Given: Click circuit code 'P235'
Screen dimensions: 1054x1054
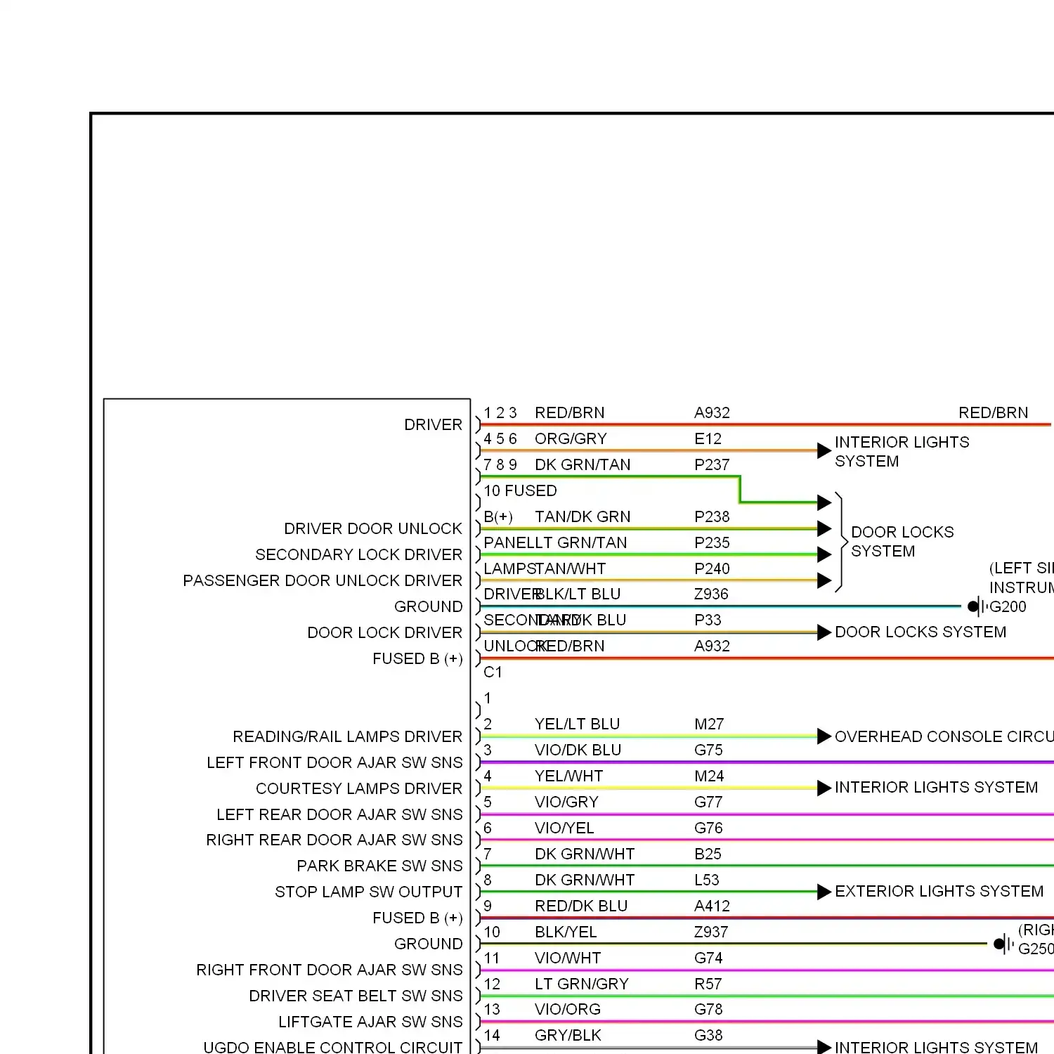Looking at the screenshot, I should (x=712, y=542).
